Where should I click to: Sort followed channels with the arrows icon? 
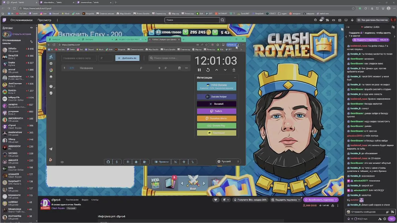pos(31,42)
